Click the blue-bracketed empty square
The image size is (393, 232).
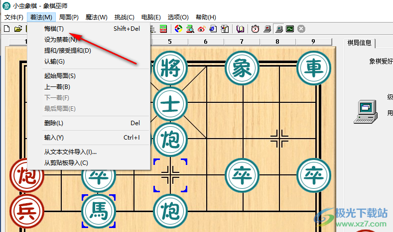pos(170,175)
